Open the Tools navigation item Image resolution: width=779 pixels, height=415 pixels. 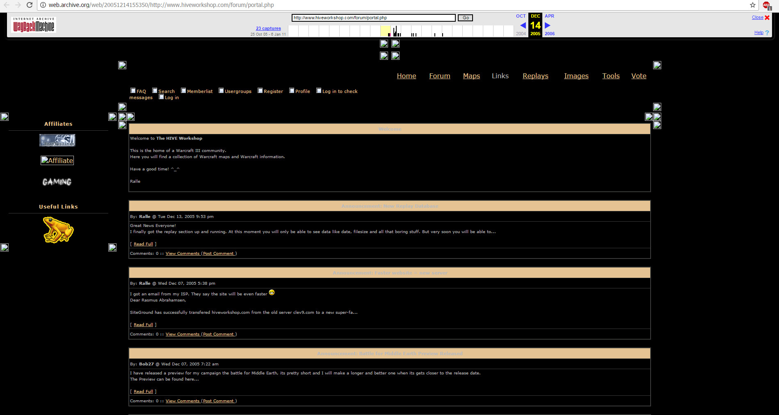point(611,76)
